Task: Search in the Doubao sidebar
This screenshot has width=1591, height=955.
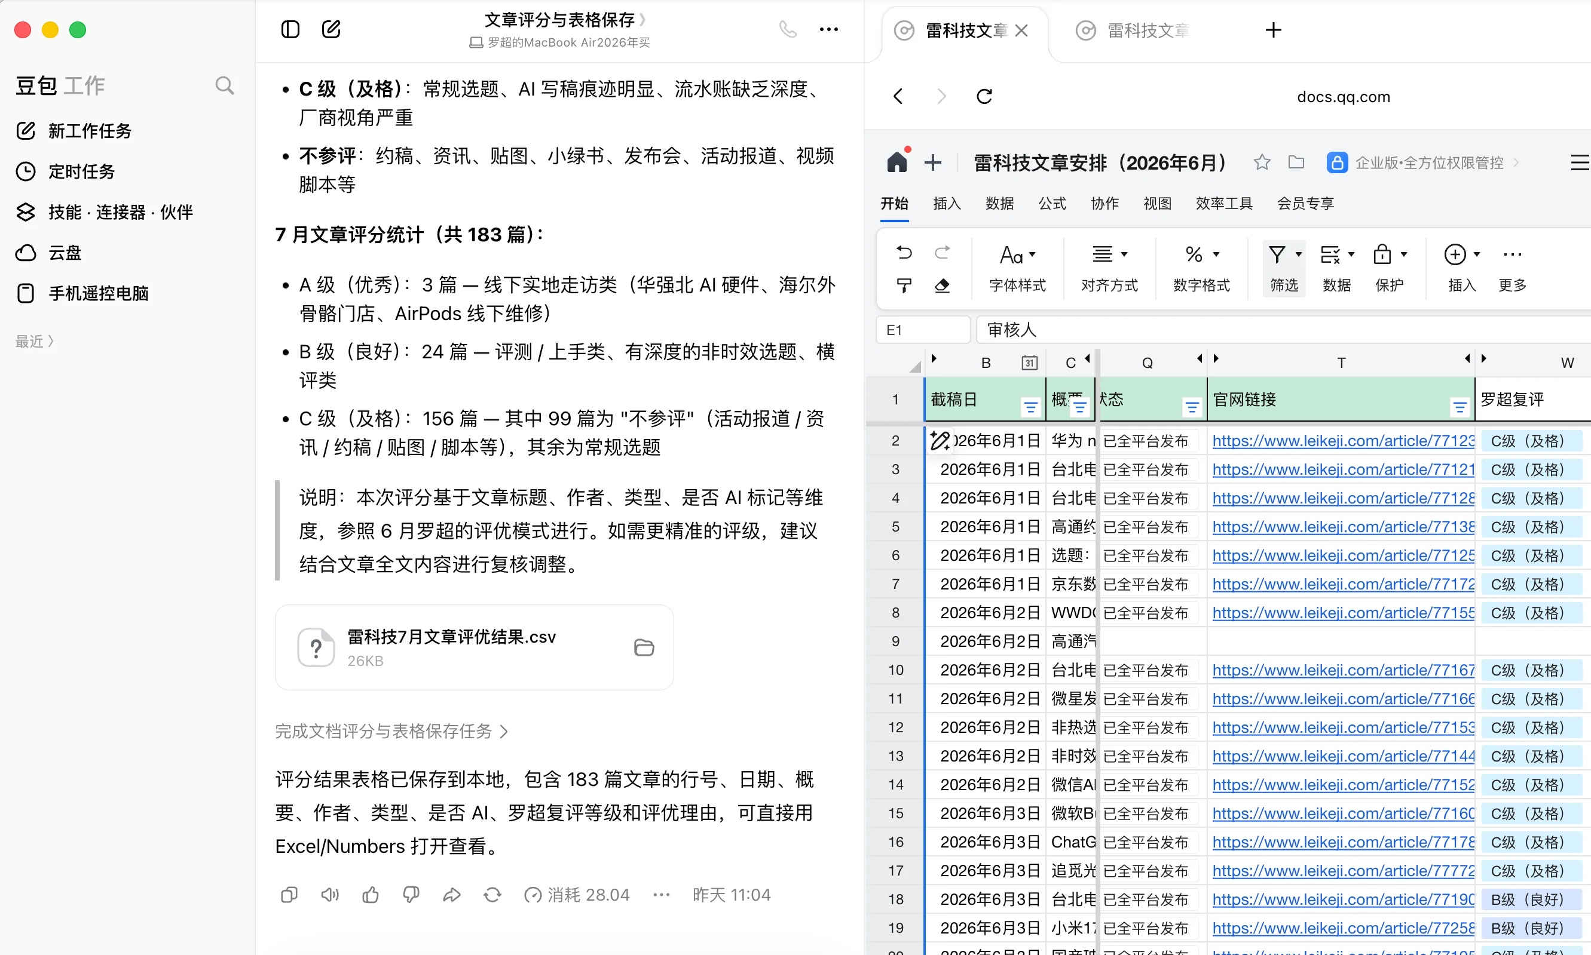Action: tap(224, 85)
